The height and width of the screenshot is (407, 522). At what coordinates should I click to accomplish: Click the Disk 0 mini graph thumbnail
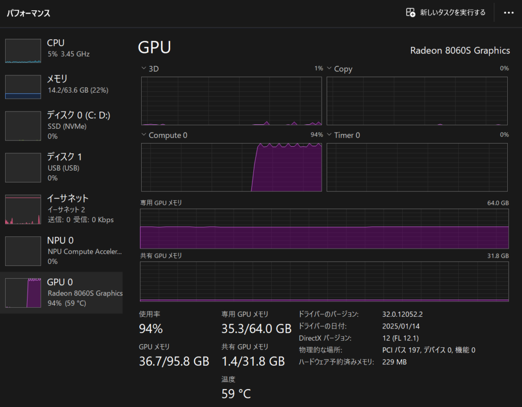pos(23,126)
